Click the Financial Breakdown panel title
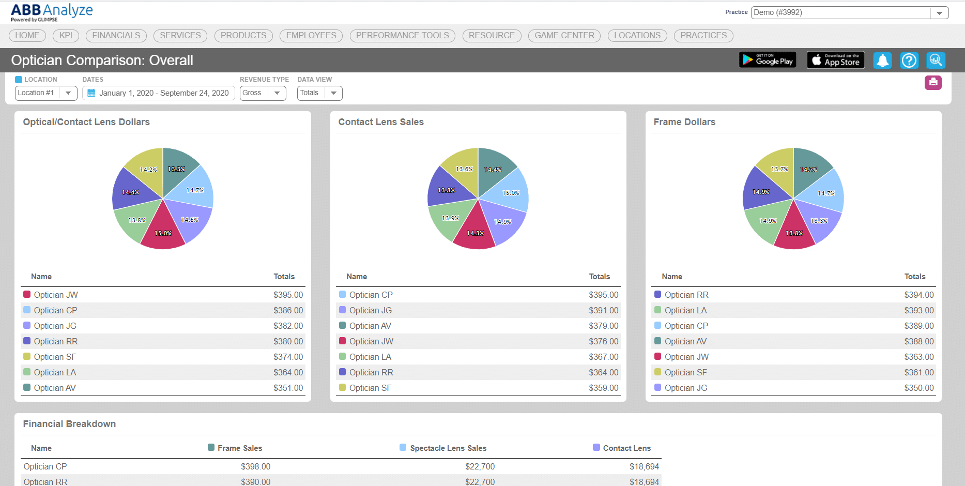 69,424
